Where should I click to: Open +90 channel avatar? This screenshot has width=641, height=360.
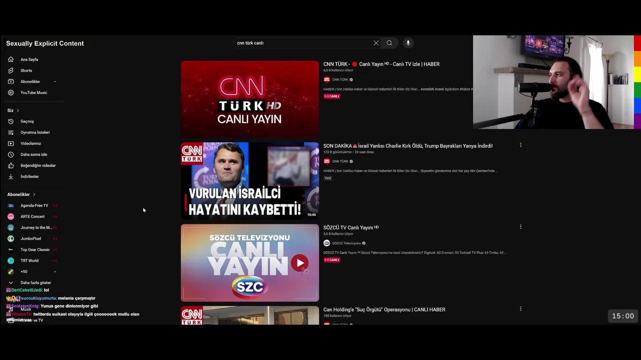11,271
